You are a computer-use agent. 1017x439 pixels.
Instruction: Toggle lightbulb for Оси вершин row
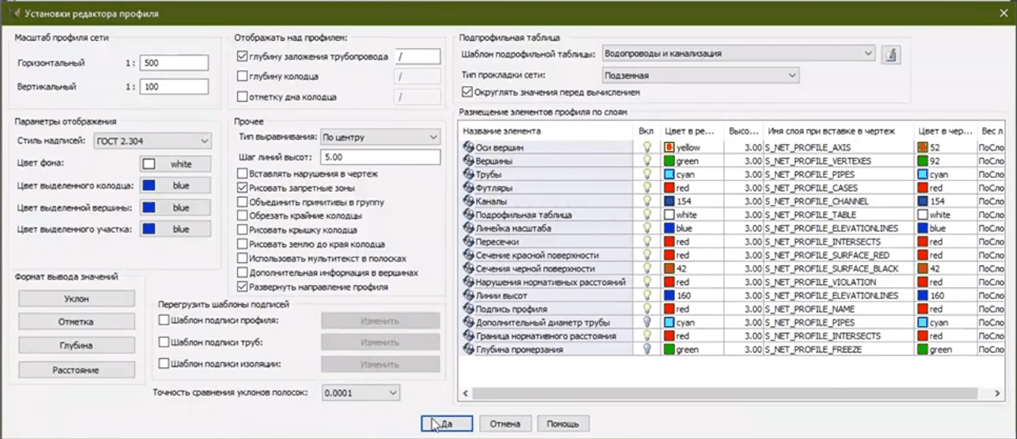tap(647, 147)
